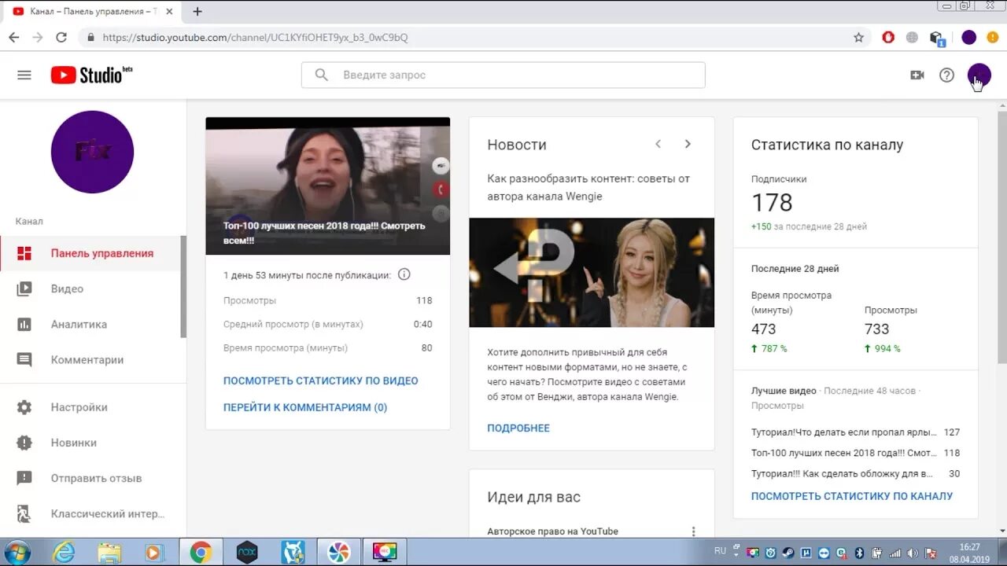This screenshot has width=1007, height=566.
Task: Switch to Классический интерфейс
Action: point(90,514)
